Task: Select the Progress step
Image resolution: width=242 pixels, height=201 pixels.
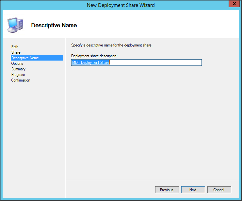Action: (18, 75)
